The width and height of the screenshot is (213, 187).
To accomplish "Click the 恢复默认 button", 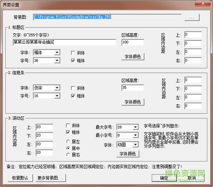I will pyautogui.click(x=20, y=177).
